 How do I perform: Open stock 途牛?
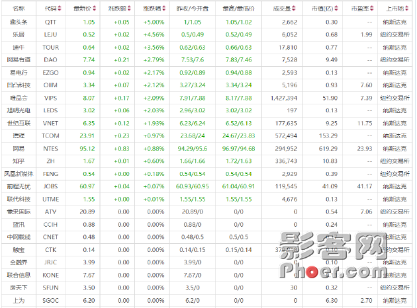click(x=19, y=48)
